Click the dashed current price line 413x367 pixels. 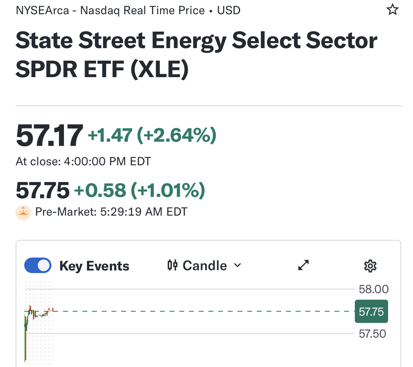pos(204,311)
